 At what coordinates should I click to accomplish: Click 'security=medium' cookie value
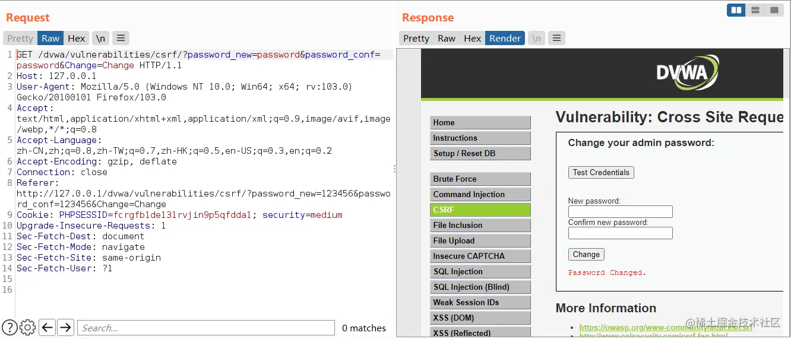click(302, 215)
